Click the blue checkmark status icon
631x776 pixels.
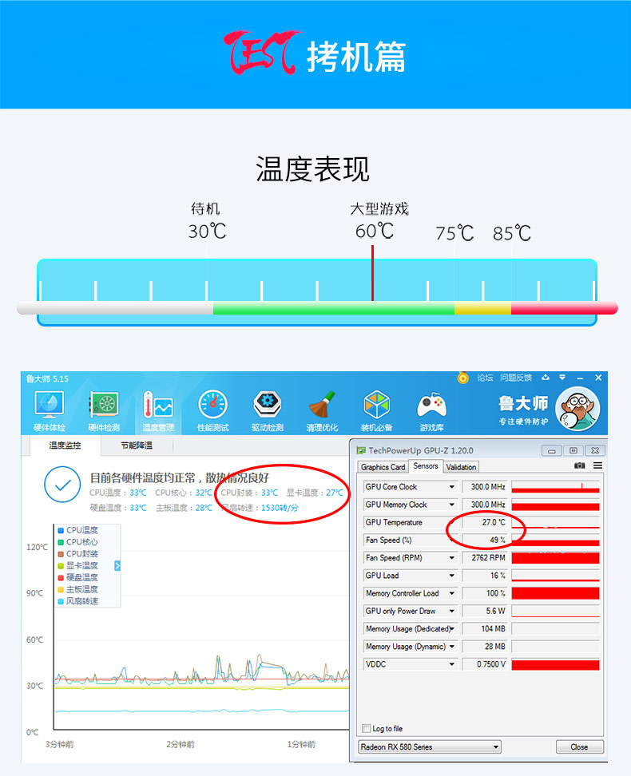[62, 485]
